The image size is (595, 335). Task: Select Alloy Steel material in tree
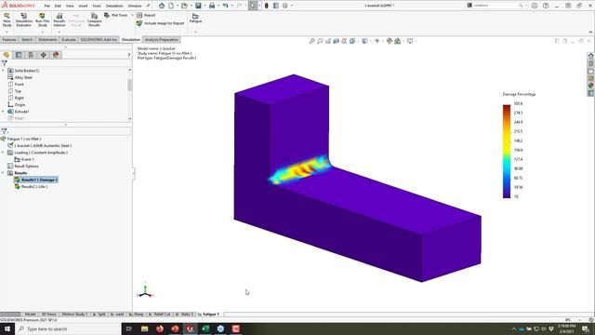(23, 77)
